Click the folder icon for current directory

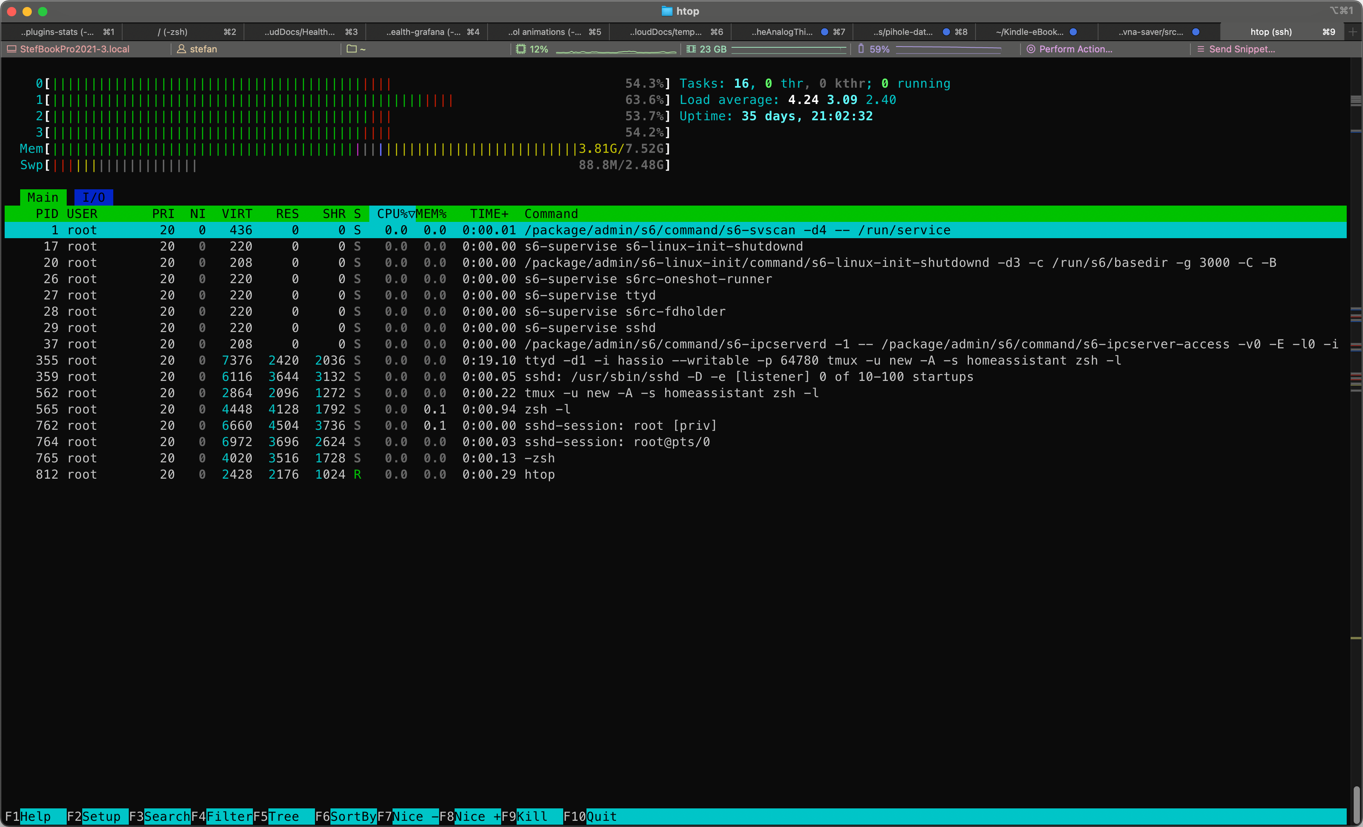click(351, 49)
